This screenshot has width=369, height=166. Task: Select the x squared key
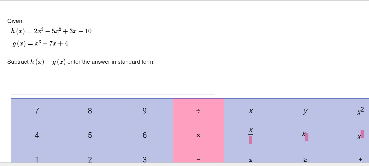pos(359,110)
